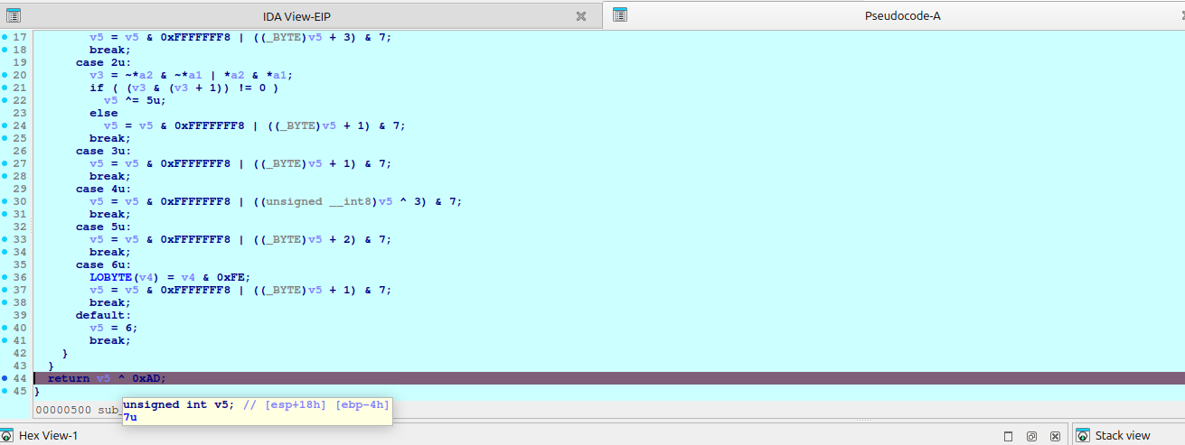Open the Stack view panel title

(1123, 436)
